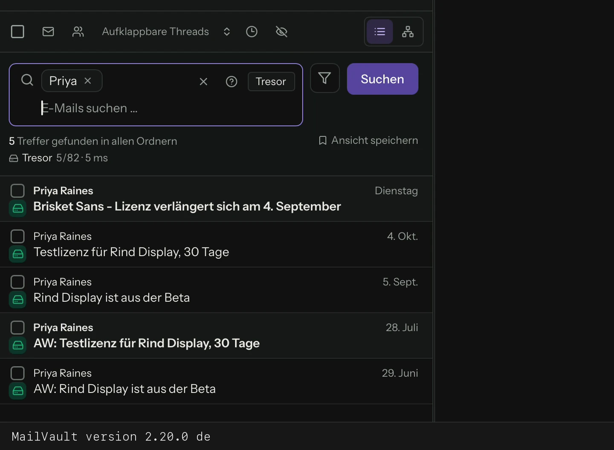
Task: Open the filter funnel button
Action: 325,78
